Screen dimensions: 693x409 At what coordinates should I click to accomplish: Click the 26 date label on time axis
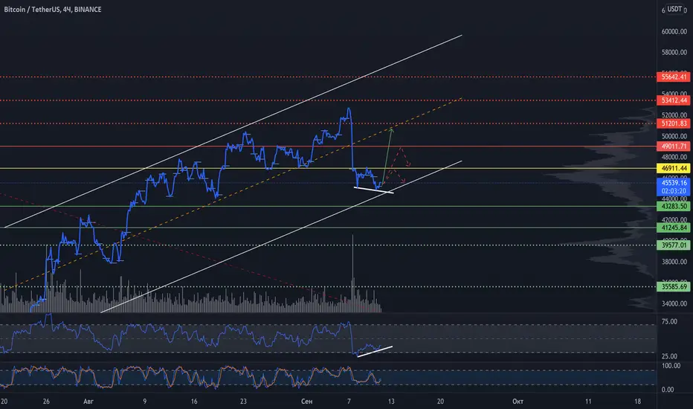(x=46, y=402)
